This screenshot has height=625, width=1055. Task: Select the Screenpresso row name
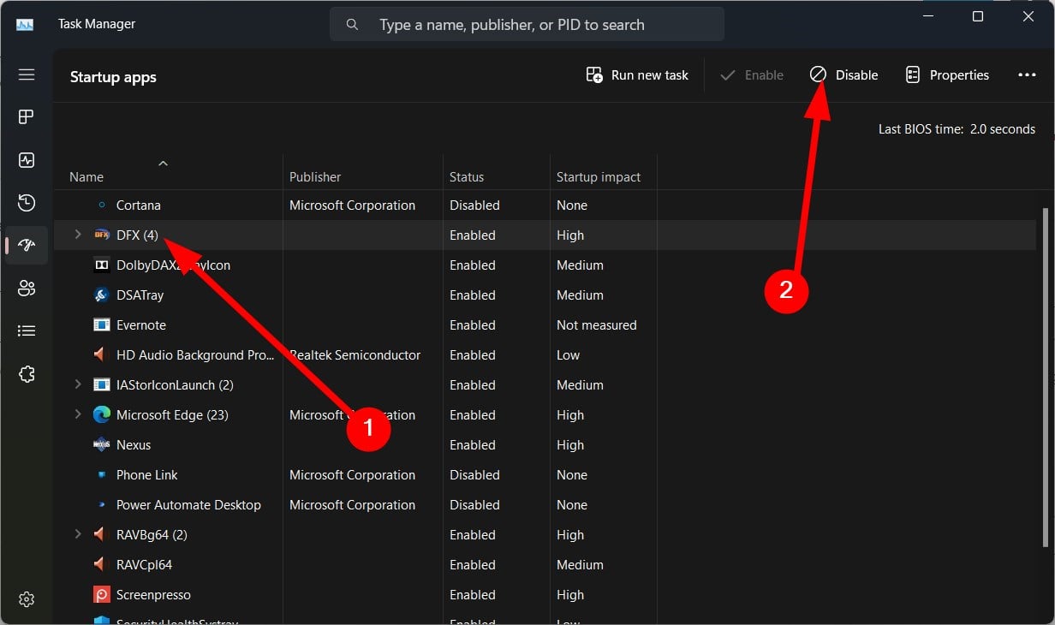[153, 595]
